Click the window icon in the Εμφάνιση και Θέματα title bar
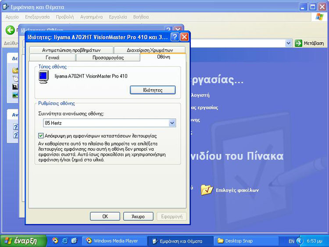The image size is (329, 247). [5, 7]
